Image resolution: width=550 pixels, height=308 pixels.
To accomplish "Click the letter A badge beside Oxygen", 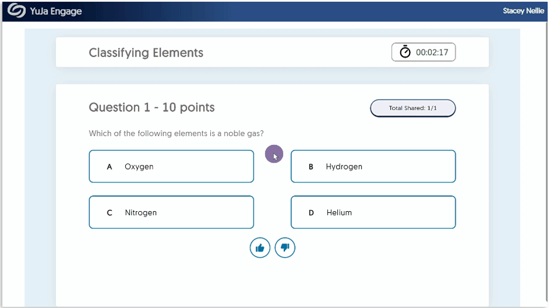I will (109, 167).
